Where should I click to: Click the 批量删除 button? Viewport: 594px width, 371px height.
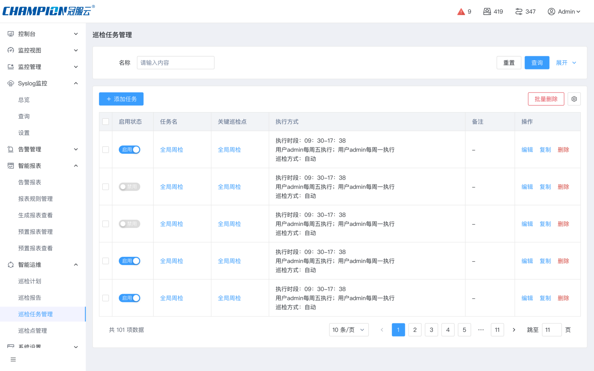(x=546, y=99)
